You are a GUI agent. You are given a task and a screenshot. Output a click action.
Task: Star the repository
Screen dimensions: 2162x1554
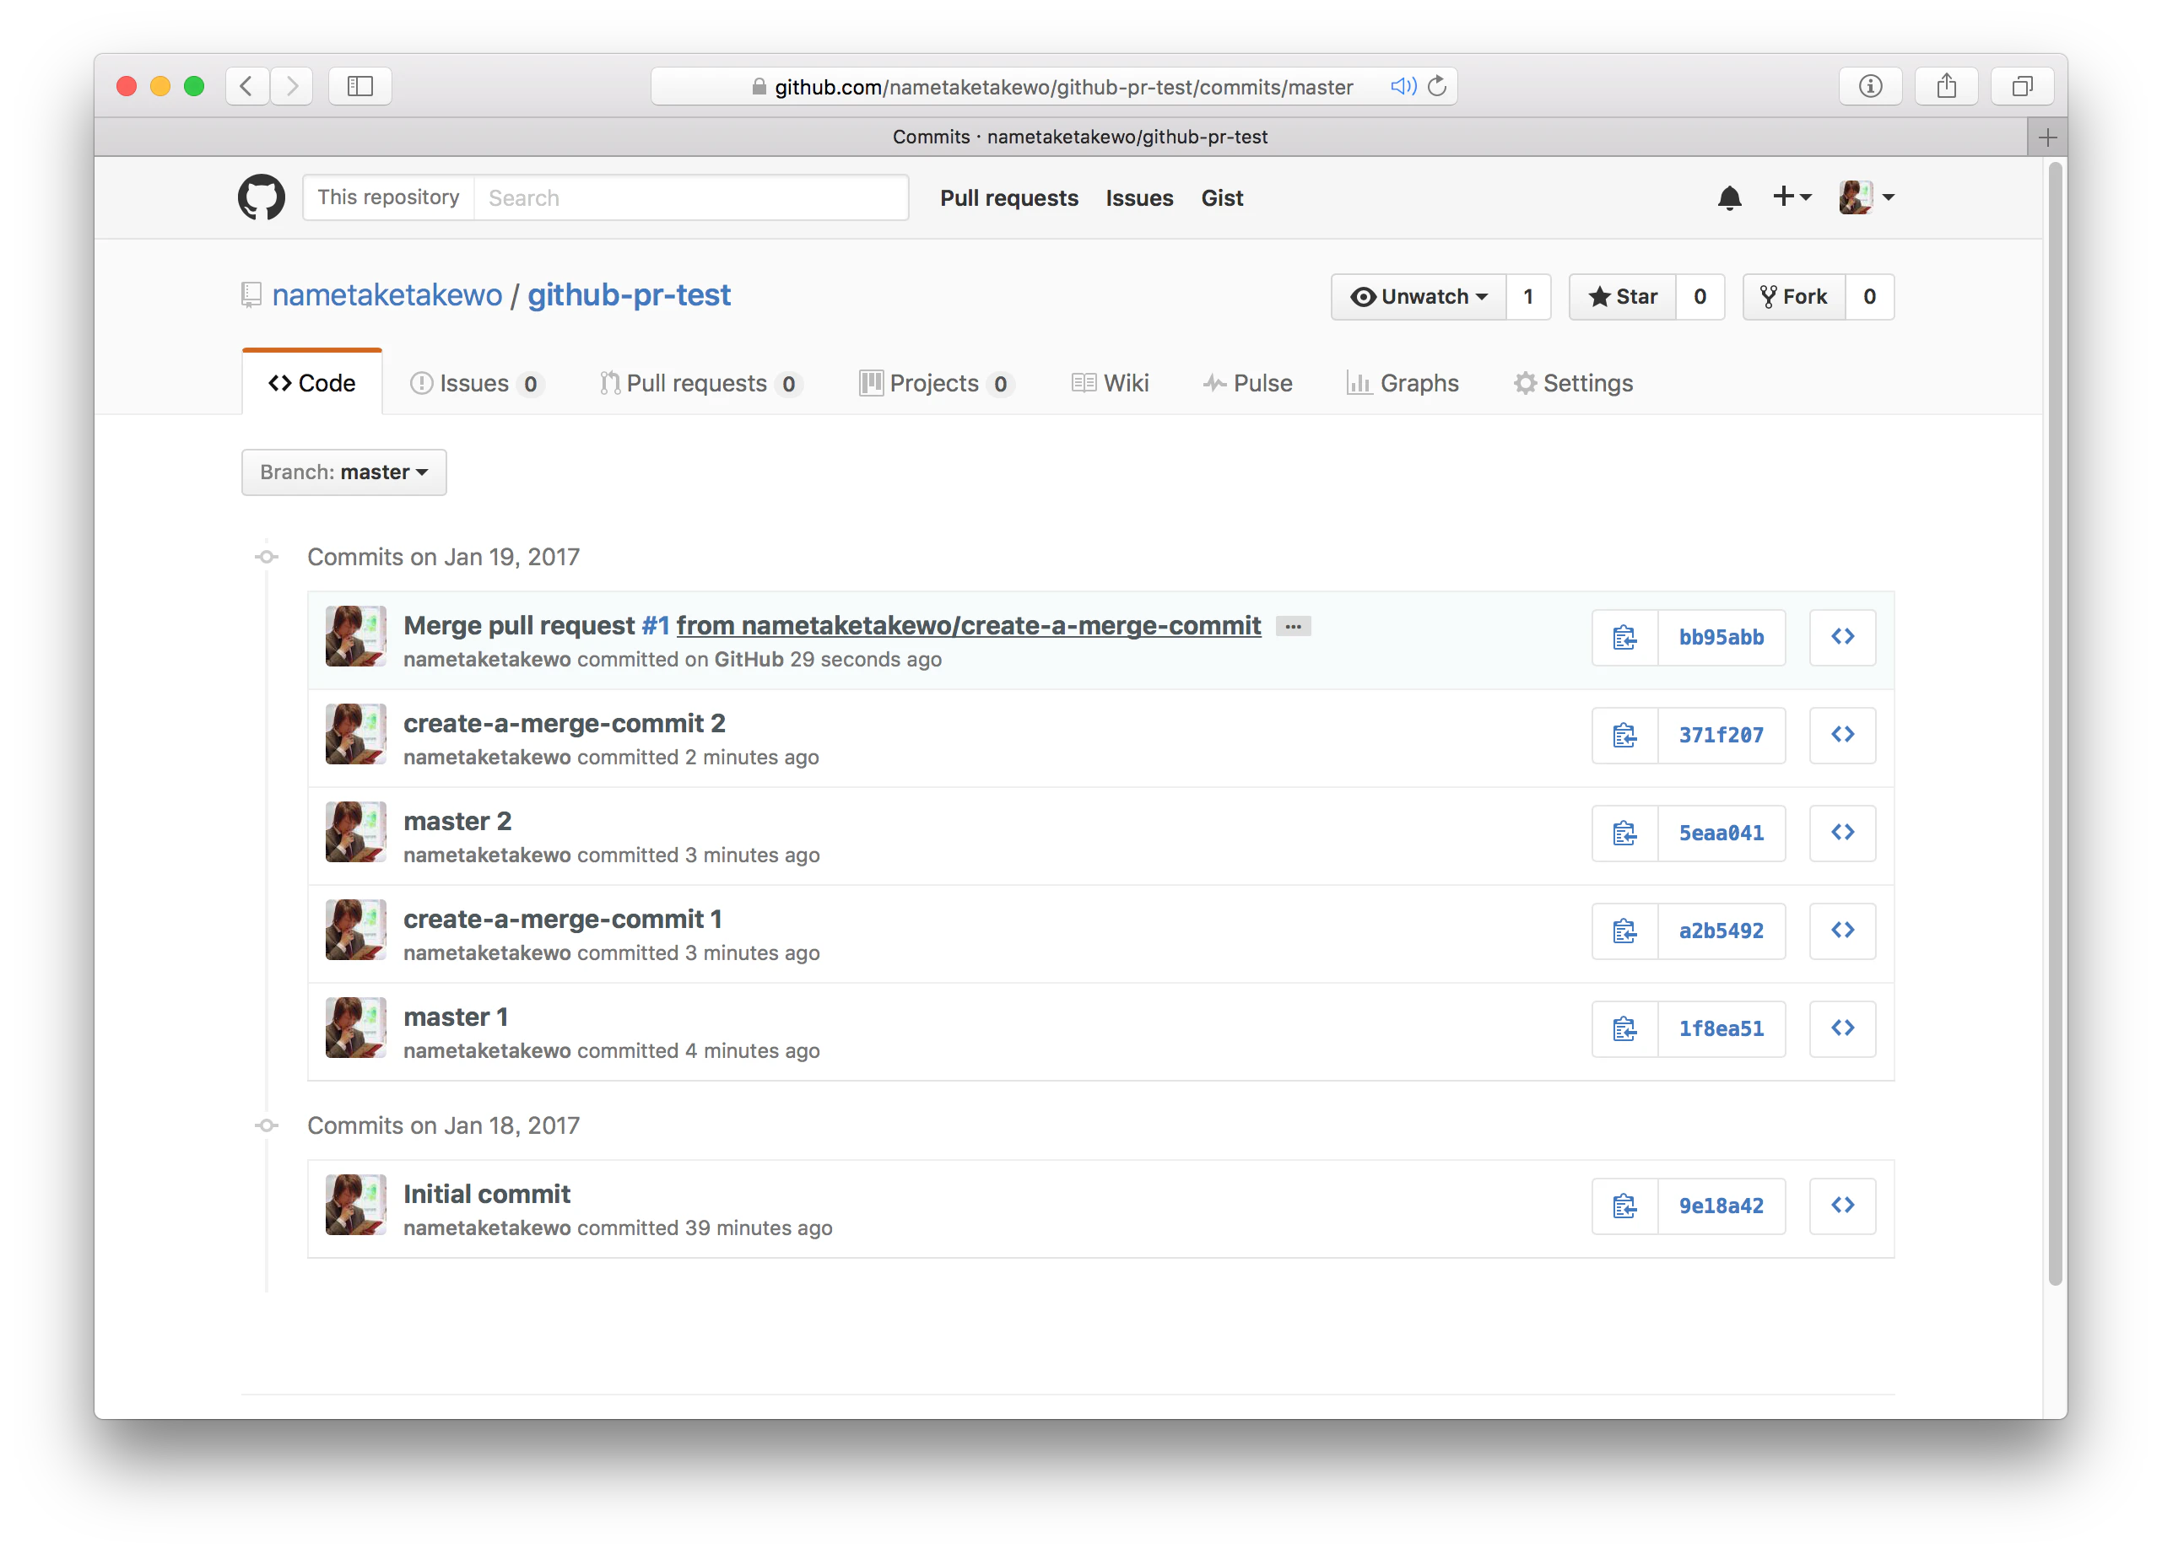[x=1623, y=297]
